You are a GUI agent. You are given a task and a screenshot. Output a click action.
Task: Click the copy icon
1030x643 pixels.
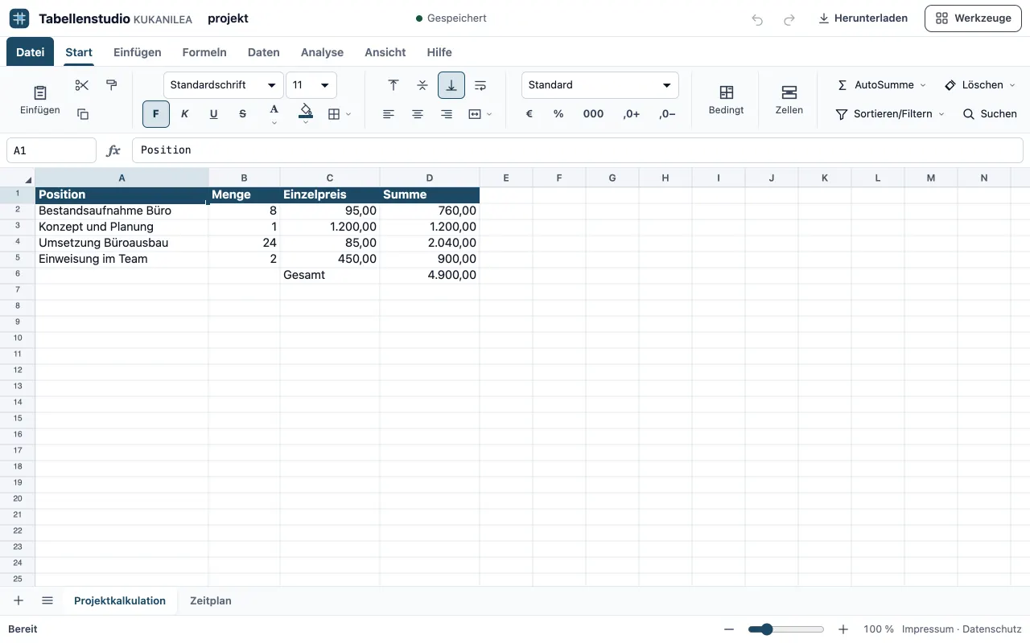coord(82,114)
